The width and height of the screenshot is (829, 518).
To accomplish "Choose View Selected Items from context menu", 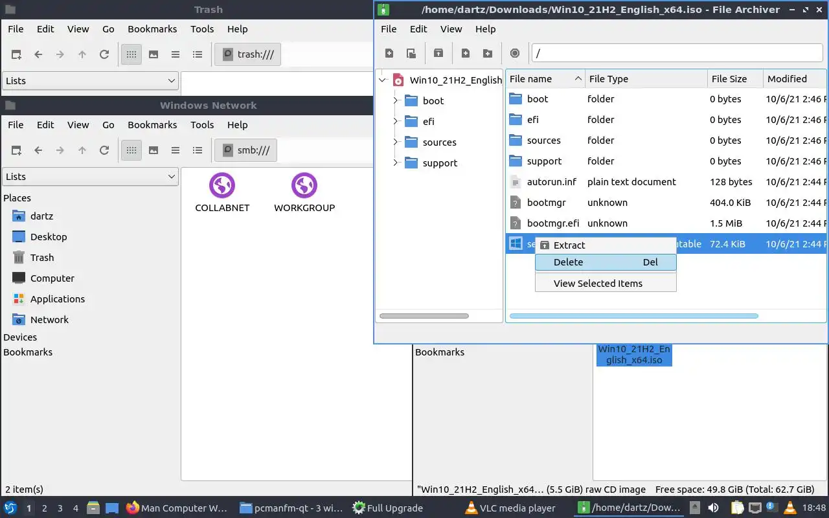I will (x=606, y=284).
